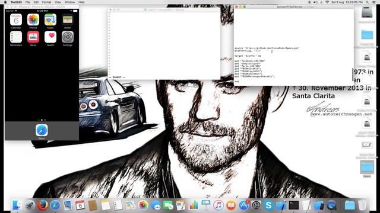The width and height of the screenshot is (380, 213).
Task: Launch Skype from the Dock
Action: pyautogui.click(x=268, y=205)
